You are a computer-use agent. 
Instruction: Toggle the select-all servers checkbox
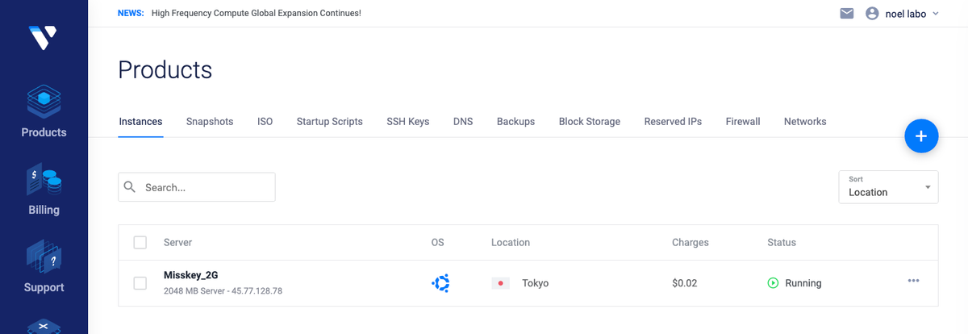(140, 242)
